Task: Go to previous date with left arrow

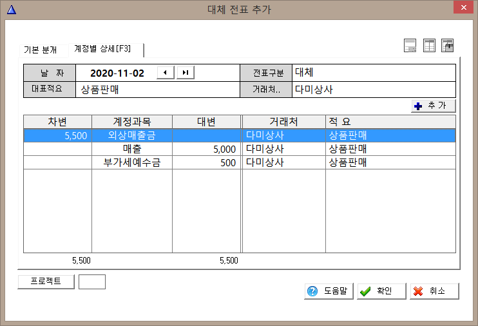Action: point(165,73)
